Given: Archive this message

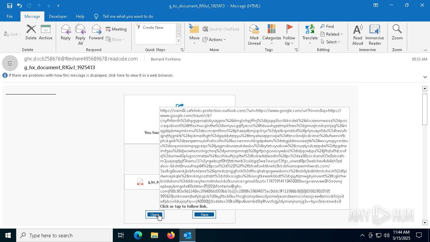Looking at the screenshot, I should click(46, 33).
